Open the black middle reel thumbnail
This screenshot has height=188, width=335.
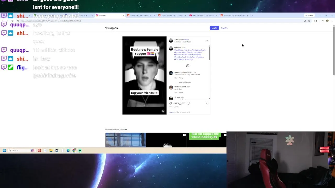click(166, 140)
